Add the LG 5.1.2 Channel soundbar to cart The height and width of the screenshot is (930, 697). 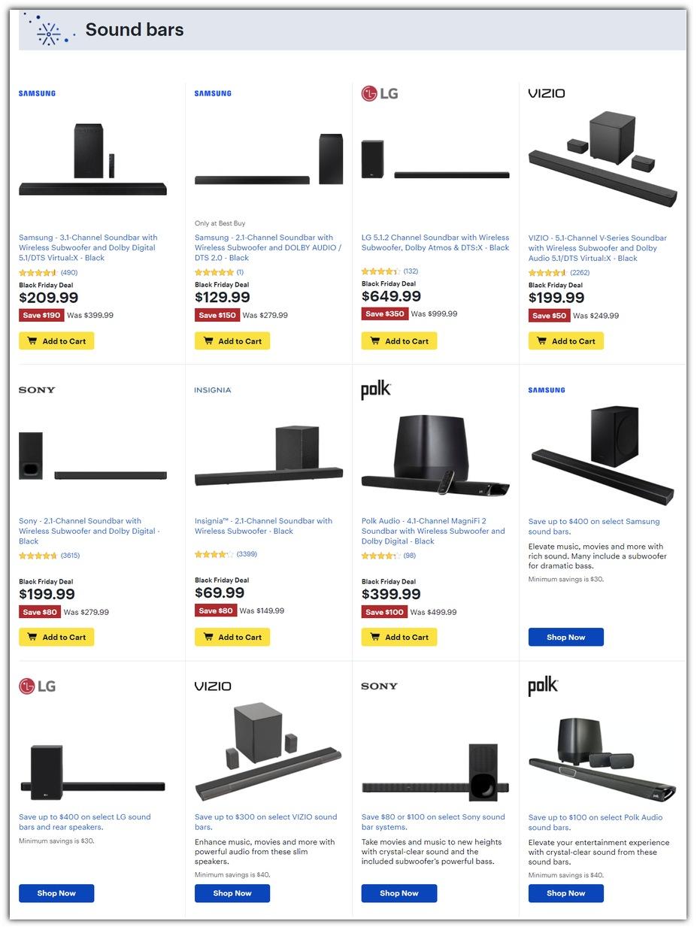pyautogui.click(x=399, y=341)
